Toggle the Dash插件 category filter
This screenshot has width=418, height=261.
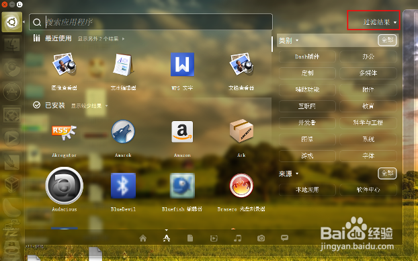(x=307, y=57)
